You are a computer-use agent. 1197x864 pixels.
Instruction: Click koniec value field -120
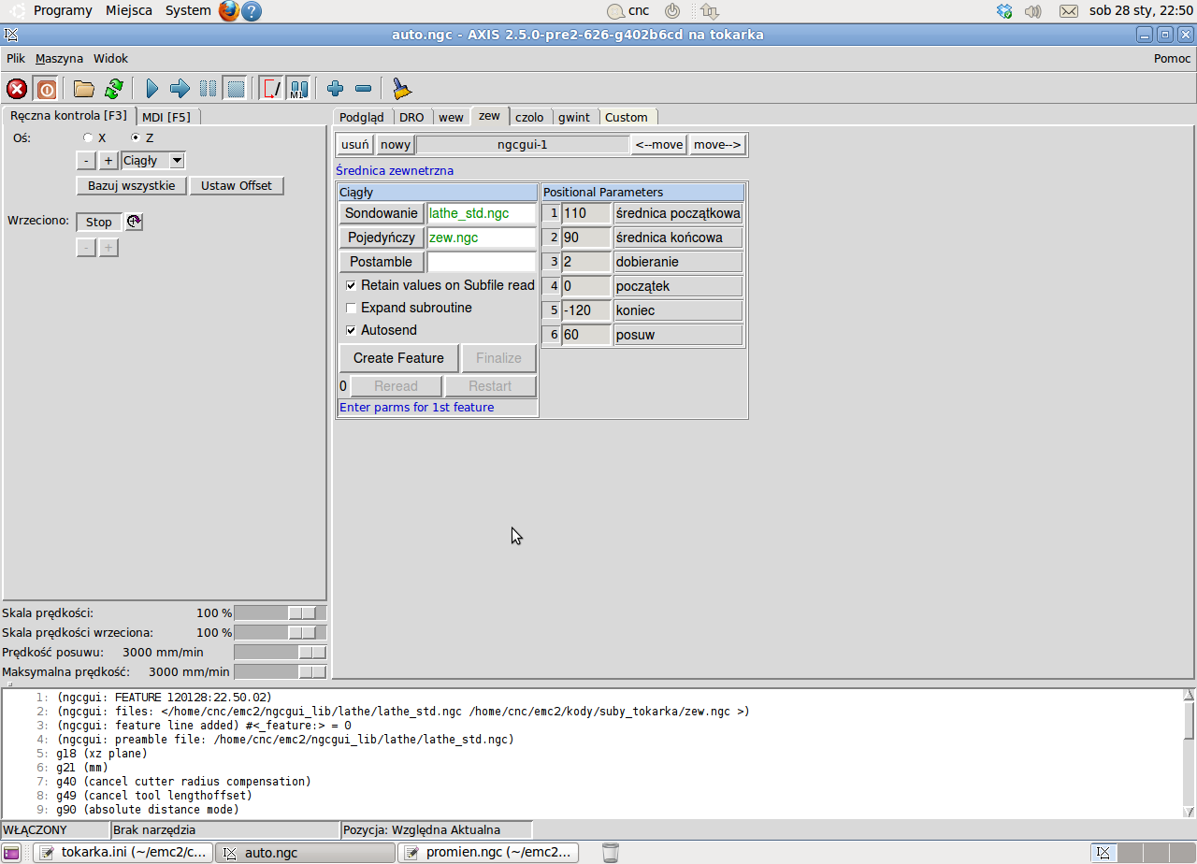click(x=586, y=310)
